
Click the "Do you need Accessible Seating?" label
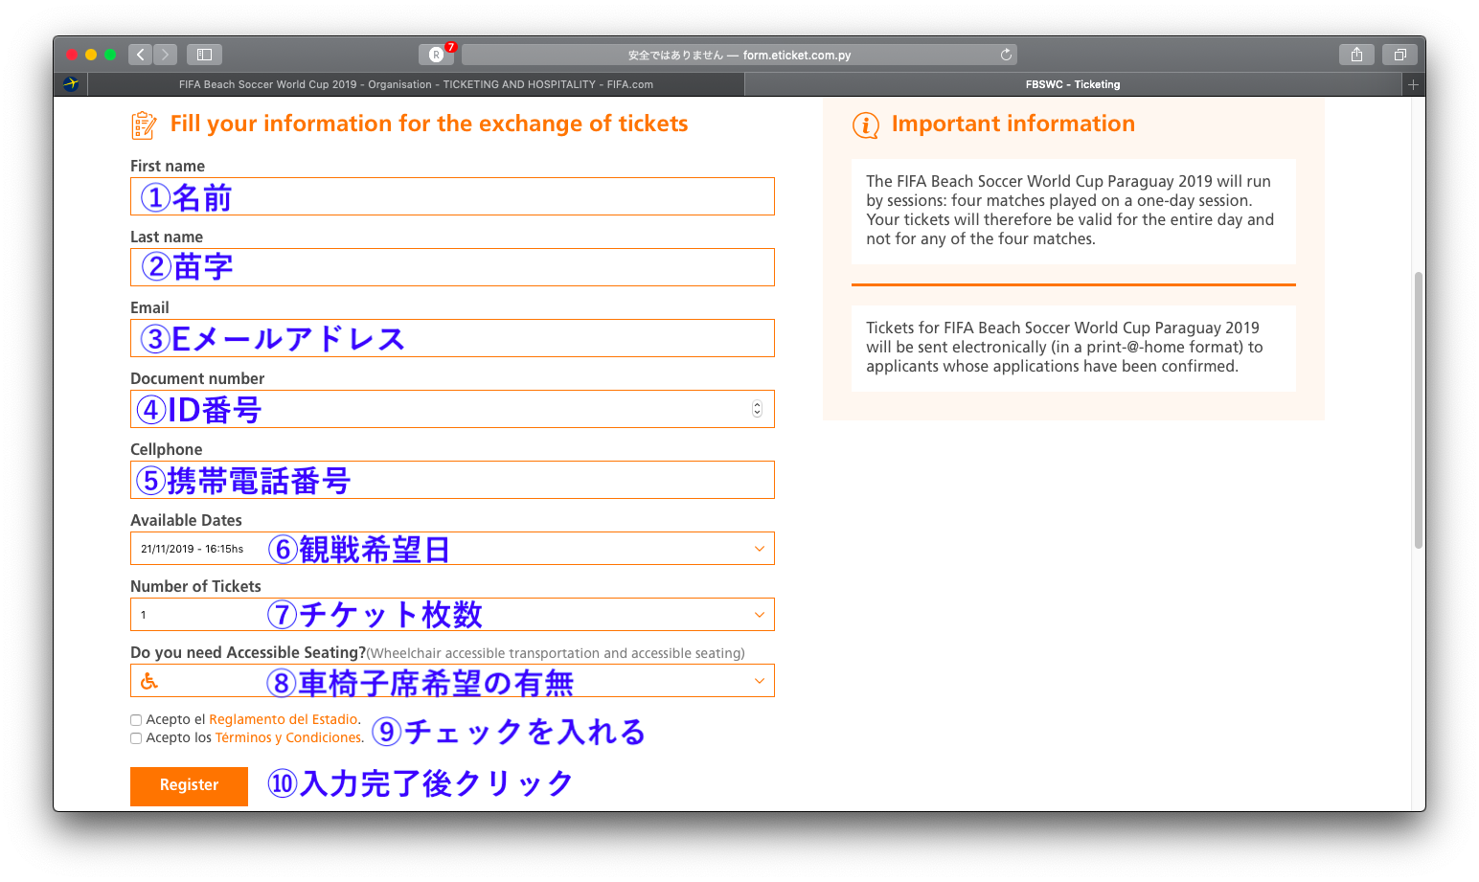pyautogui.click(x=248, y=652)
